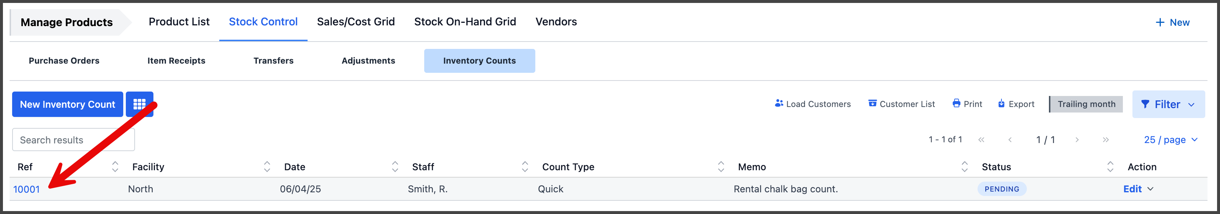Click the Load Customers icon
This screenshot has height=214, width=1220.
coord(779,103)
